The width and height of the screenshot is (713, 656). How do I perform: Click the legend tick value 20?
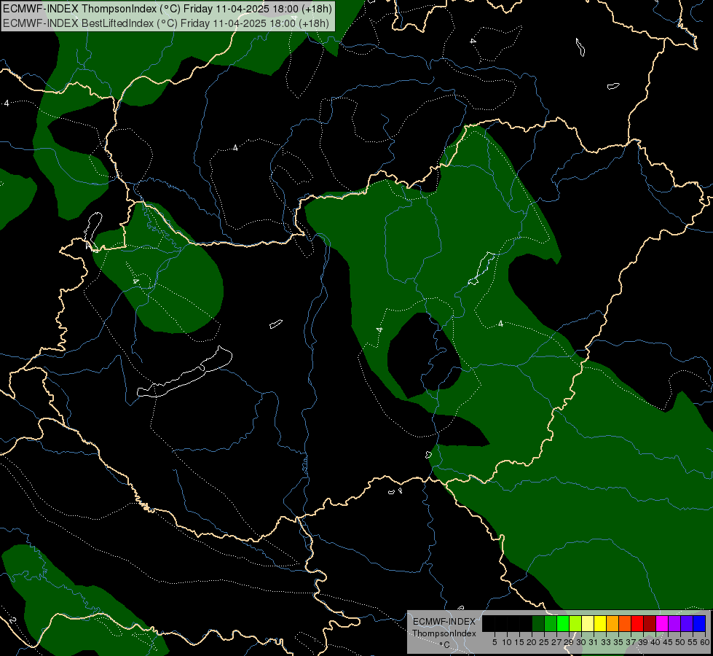tap(532, 642)
